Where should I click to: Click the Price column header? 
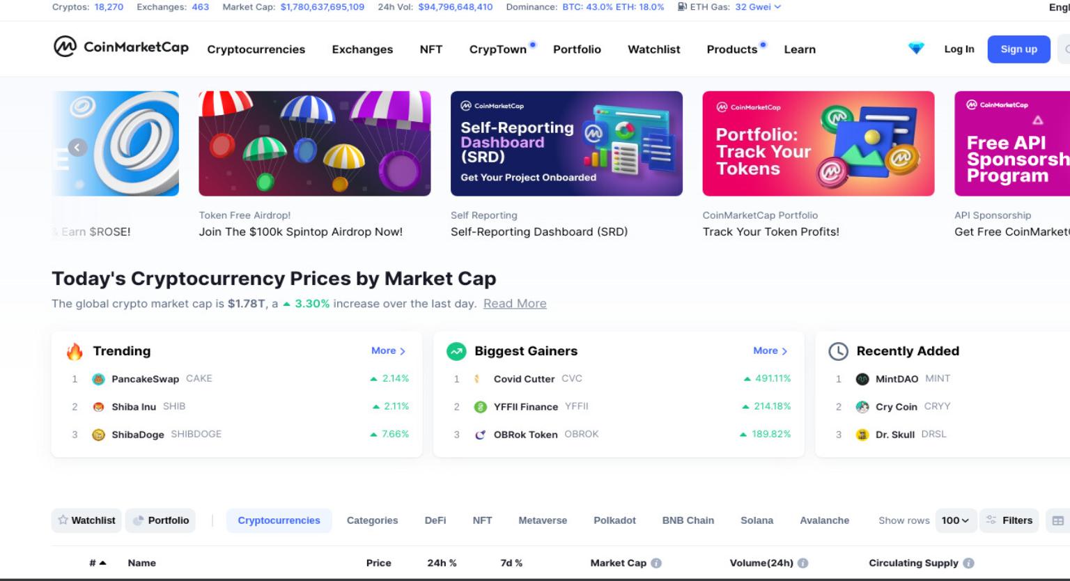378,563
